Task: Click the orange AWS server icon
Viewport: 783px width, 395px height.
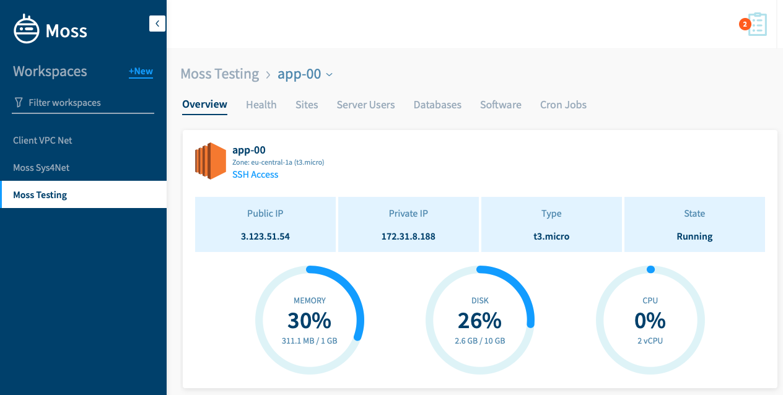Action: point(211,161)
